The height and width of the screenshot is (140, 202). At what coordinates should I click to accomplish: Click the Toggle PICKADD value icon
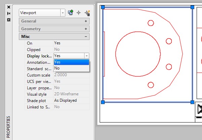(x=71, y=13)
